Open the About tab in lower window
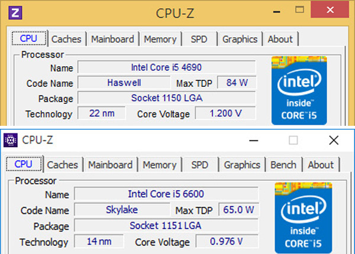This screenshot has width=355, height=254. tap(321, 165)
